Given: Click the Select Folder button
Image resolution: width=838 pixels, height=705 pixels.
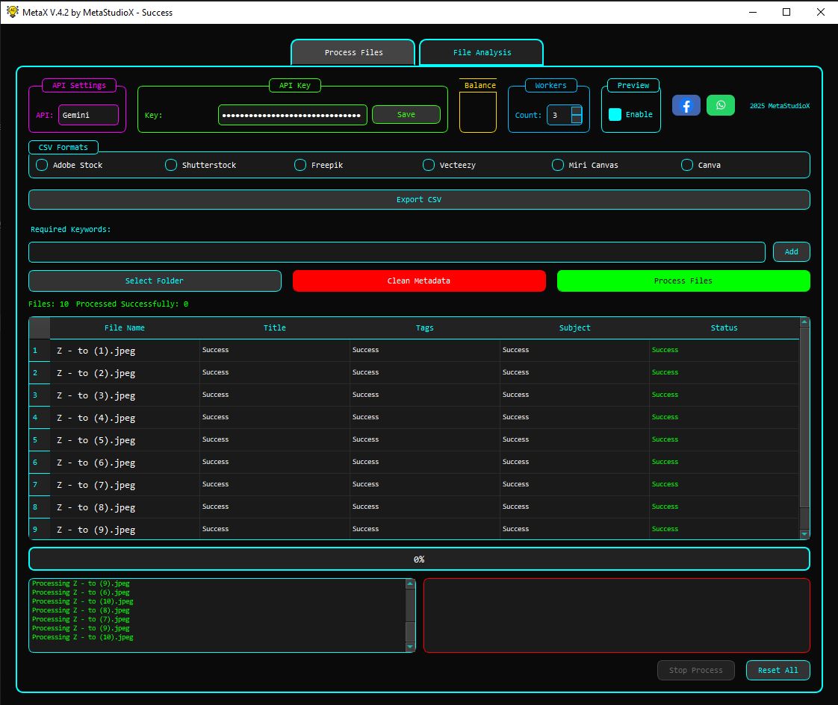Looking at the screenshot, I should point(155,281).
